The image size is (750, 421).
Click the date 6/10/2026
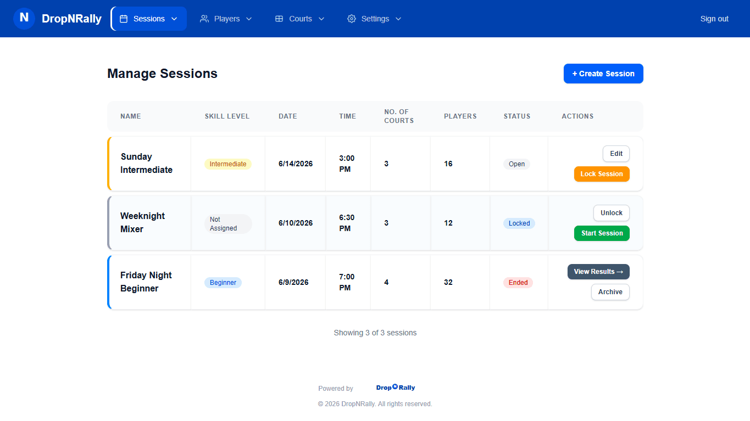coord(296,223)
